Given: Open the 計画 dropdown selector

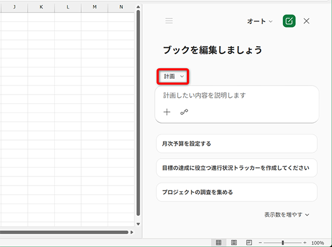Looking at the screenshot, I should tap(173, 76).
